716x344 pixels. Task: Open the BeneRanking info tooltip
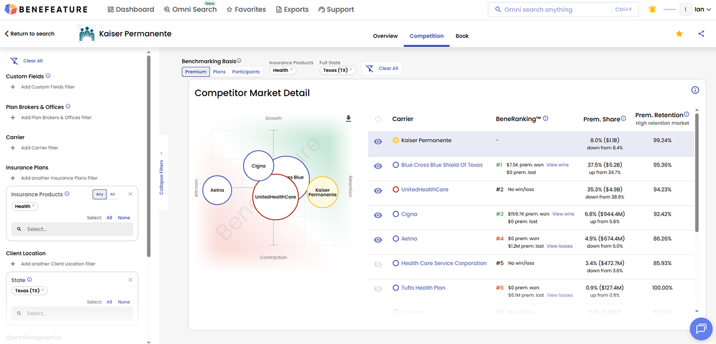pyautogui.click(x=544, y=118)
